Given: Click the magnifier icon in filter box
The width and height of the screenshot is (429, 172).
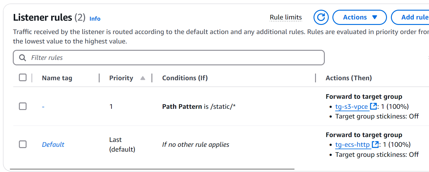Looking at the screenshot, I should [22, 58].
